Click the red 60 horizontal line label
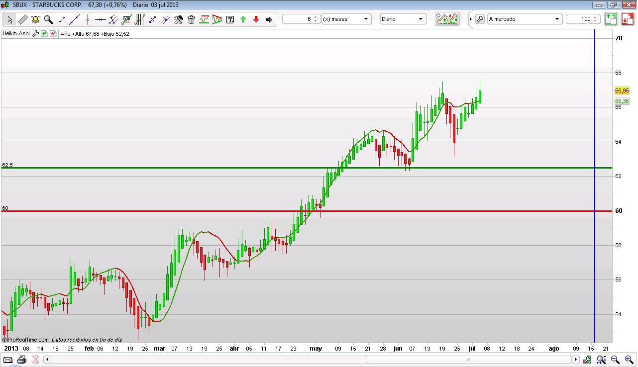Viewport: 638px width, 367px height. point(5,208)
